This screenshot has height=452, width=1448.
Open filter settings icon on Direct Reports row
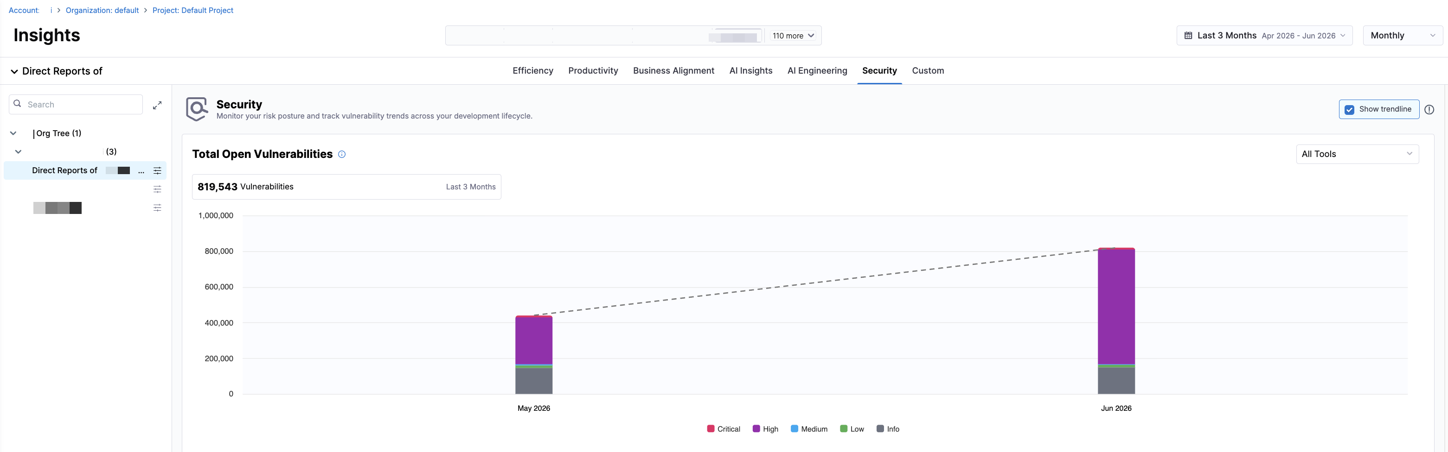[157, 171]
